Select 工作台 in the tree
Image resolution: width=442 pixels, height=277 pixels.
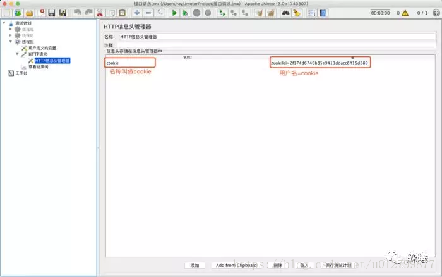21,73
